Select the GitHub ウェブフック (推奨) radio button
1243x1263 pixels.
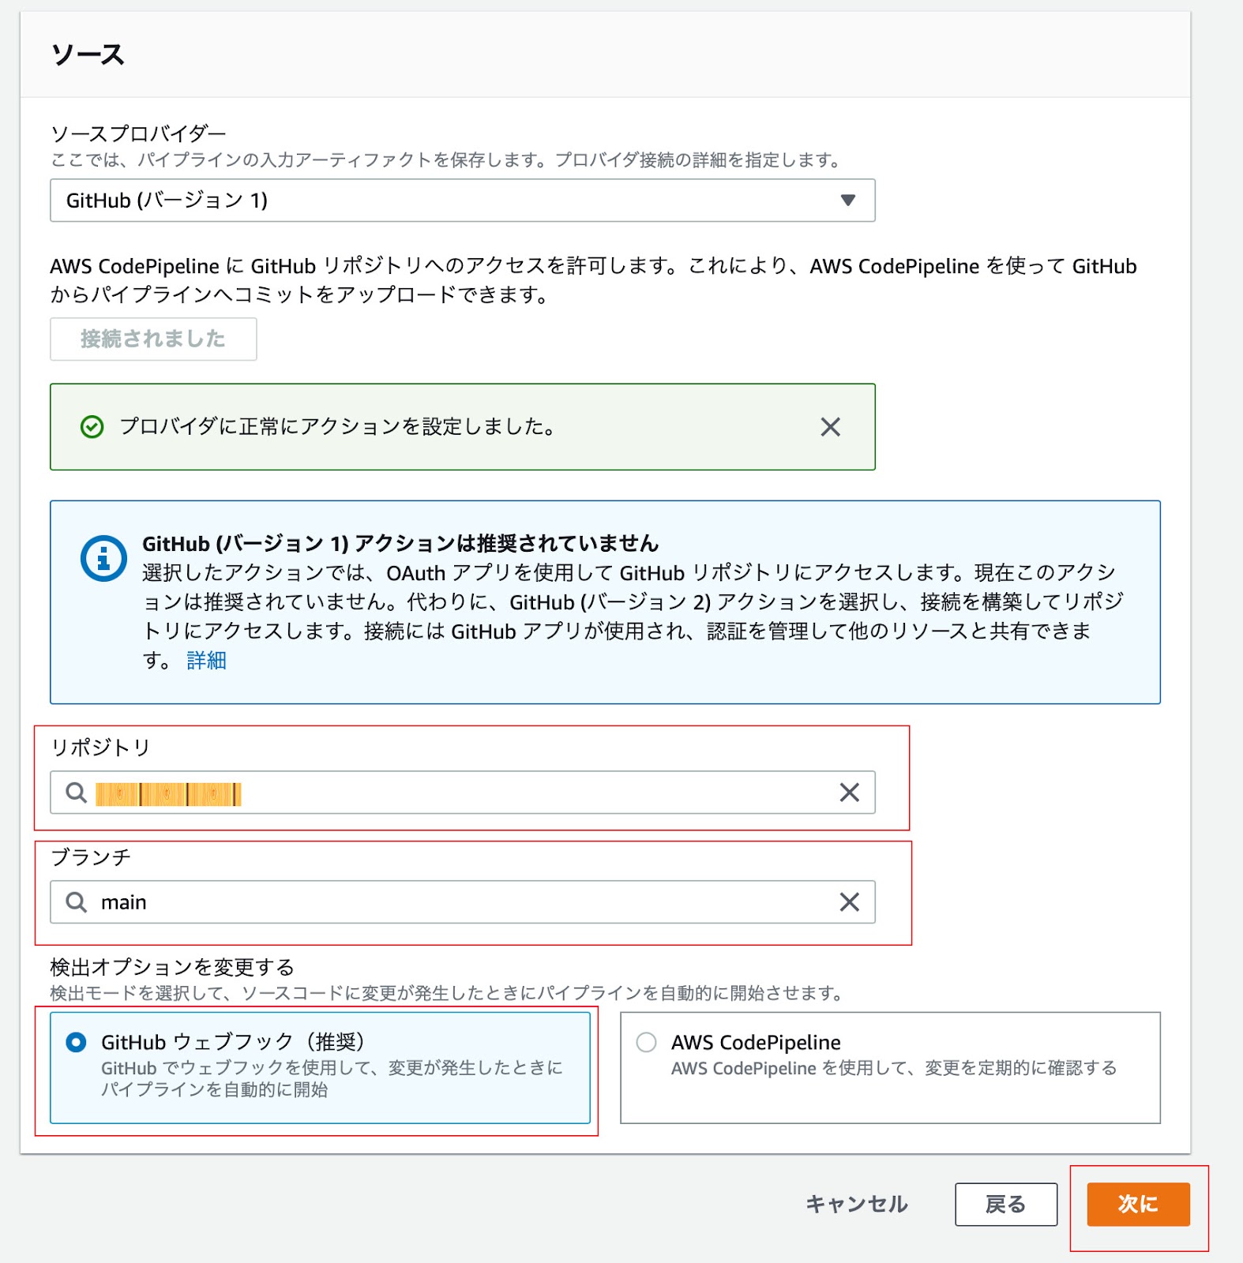(x=77, y=1043)
